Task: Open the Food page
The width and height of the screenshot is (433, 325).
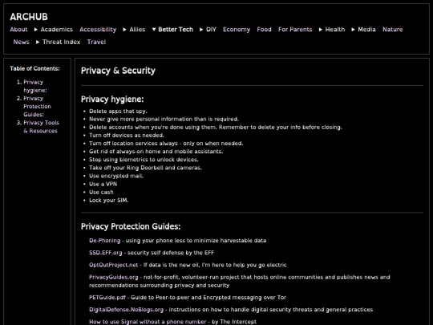Action: [264, 30]
